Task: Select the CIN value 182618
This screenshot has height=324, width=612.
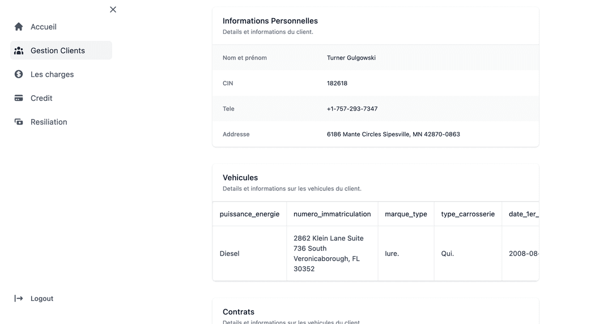Action: pos(337,83)
